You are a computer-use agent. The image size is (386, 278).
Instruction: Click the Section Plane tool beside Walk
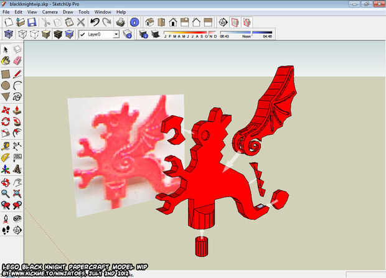(17, 230)
